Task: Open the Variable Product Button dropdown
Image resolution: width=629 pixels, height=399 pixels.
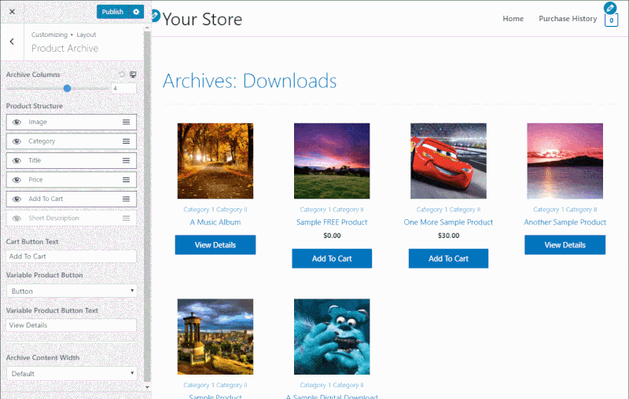Action: click(72, 291)
